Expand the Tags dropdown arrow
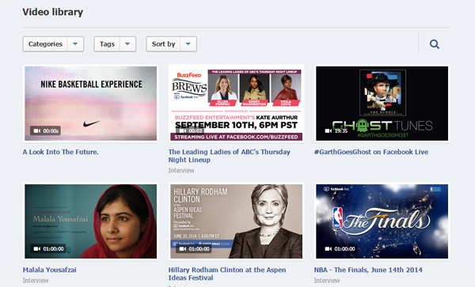475x287 pixels. click(127, 44)
